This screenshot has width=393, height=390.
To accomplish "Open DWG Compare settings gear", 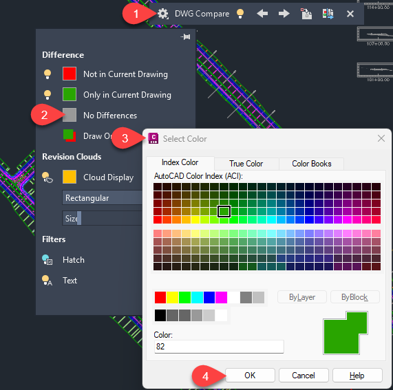I will click(x=163, y=14).
